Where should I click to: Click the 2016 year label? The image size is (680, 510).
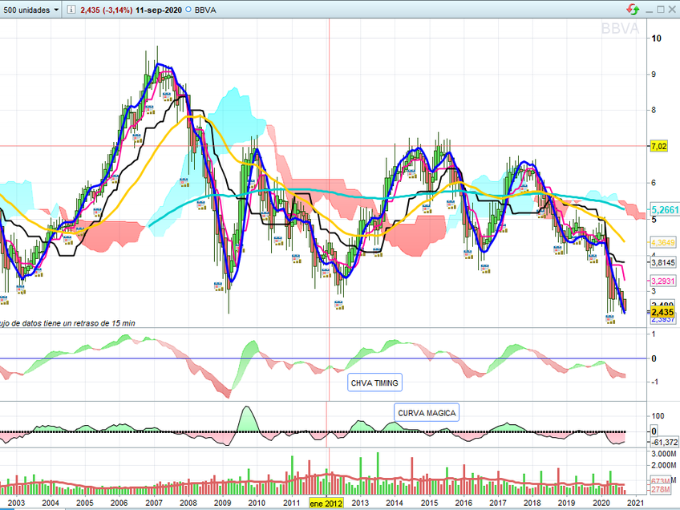tap(463, 503)
